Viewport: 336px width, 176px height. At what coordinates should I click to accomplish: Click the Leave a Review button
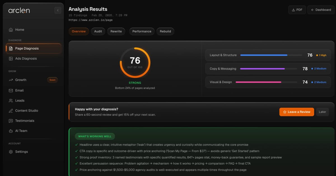297,112
